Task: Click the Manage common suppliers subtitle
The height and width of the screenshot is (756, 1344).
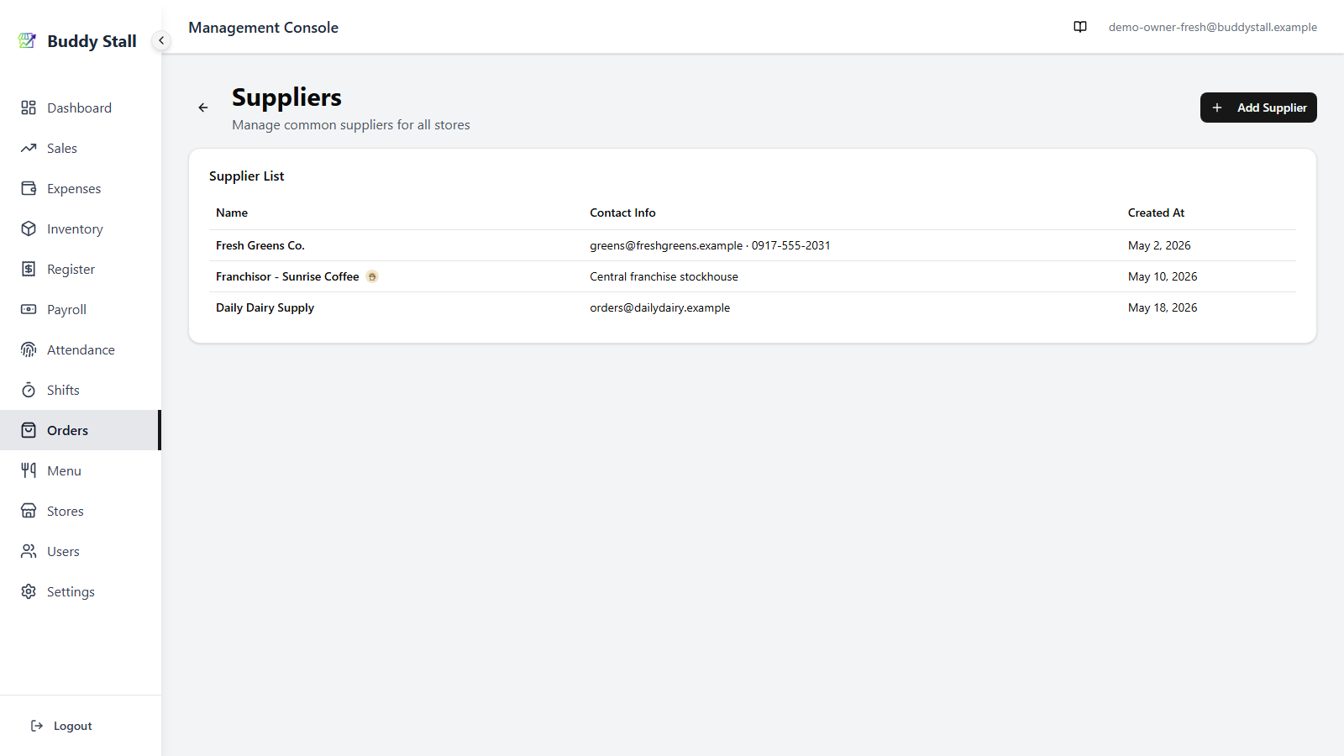Action: [x=351, y=124]
